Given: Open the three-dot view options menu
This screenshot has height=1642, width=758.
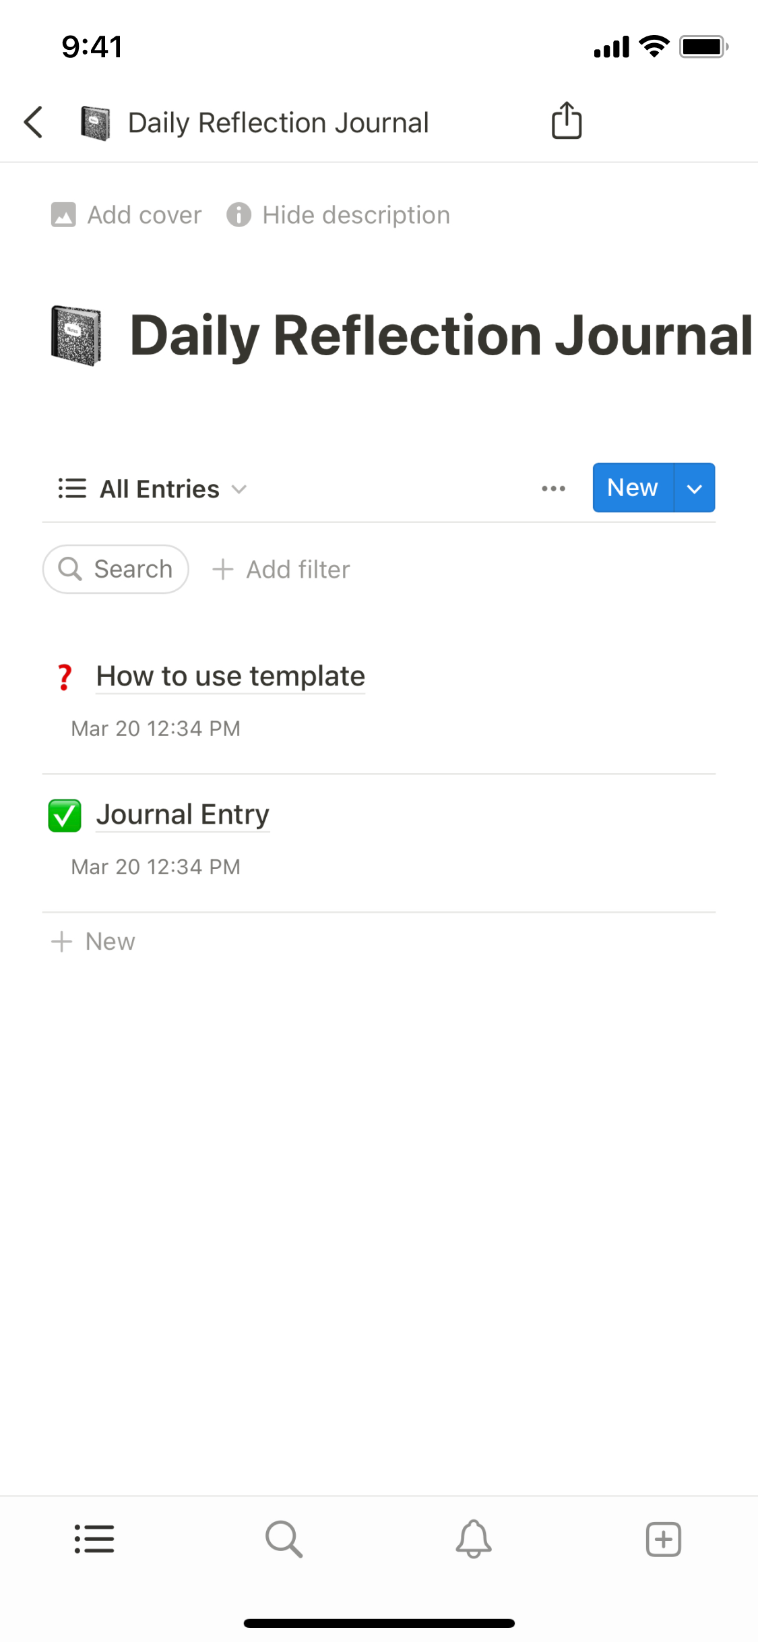Looking at the screenshot, I should (553, 489).
